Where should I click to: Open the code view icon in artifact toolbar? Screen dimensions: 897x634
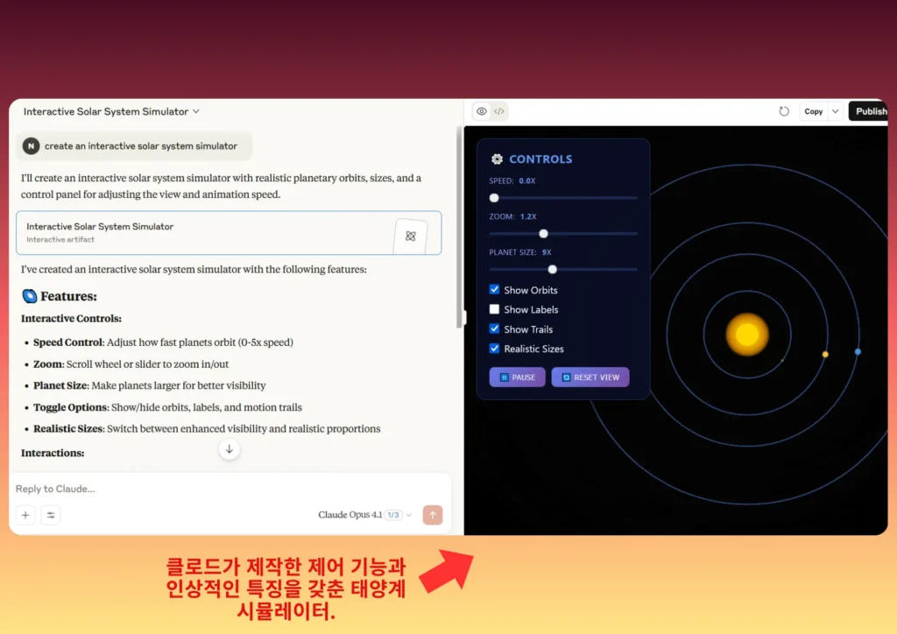[x=499, y=111]
